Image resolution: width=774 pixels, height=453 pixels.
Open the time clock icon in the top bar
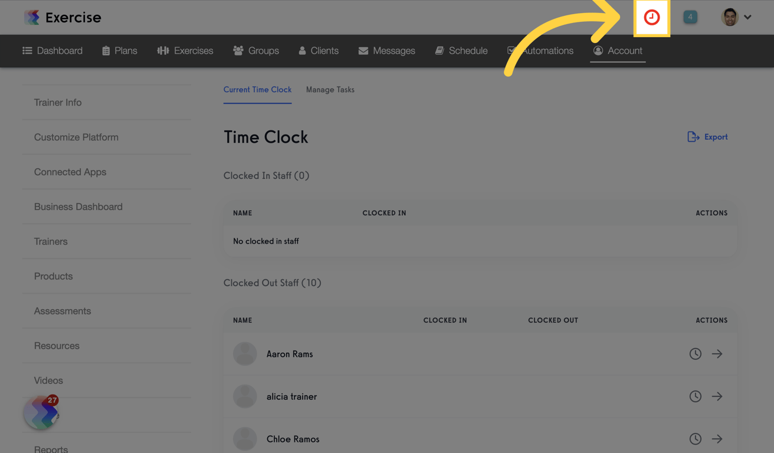[x=651, y=18]
